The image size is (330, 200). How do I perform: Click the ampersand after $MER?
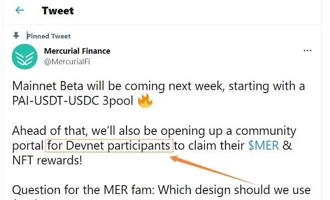tap(287, 145)
